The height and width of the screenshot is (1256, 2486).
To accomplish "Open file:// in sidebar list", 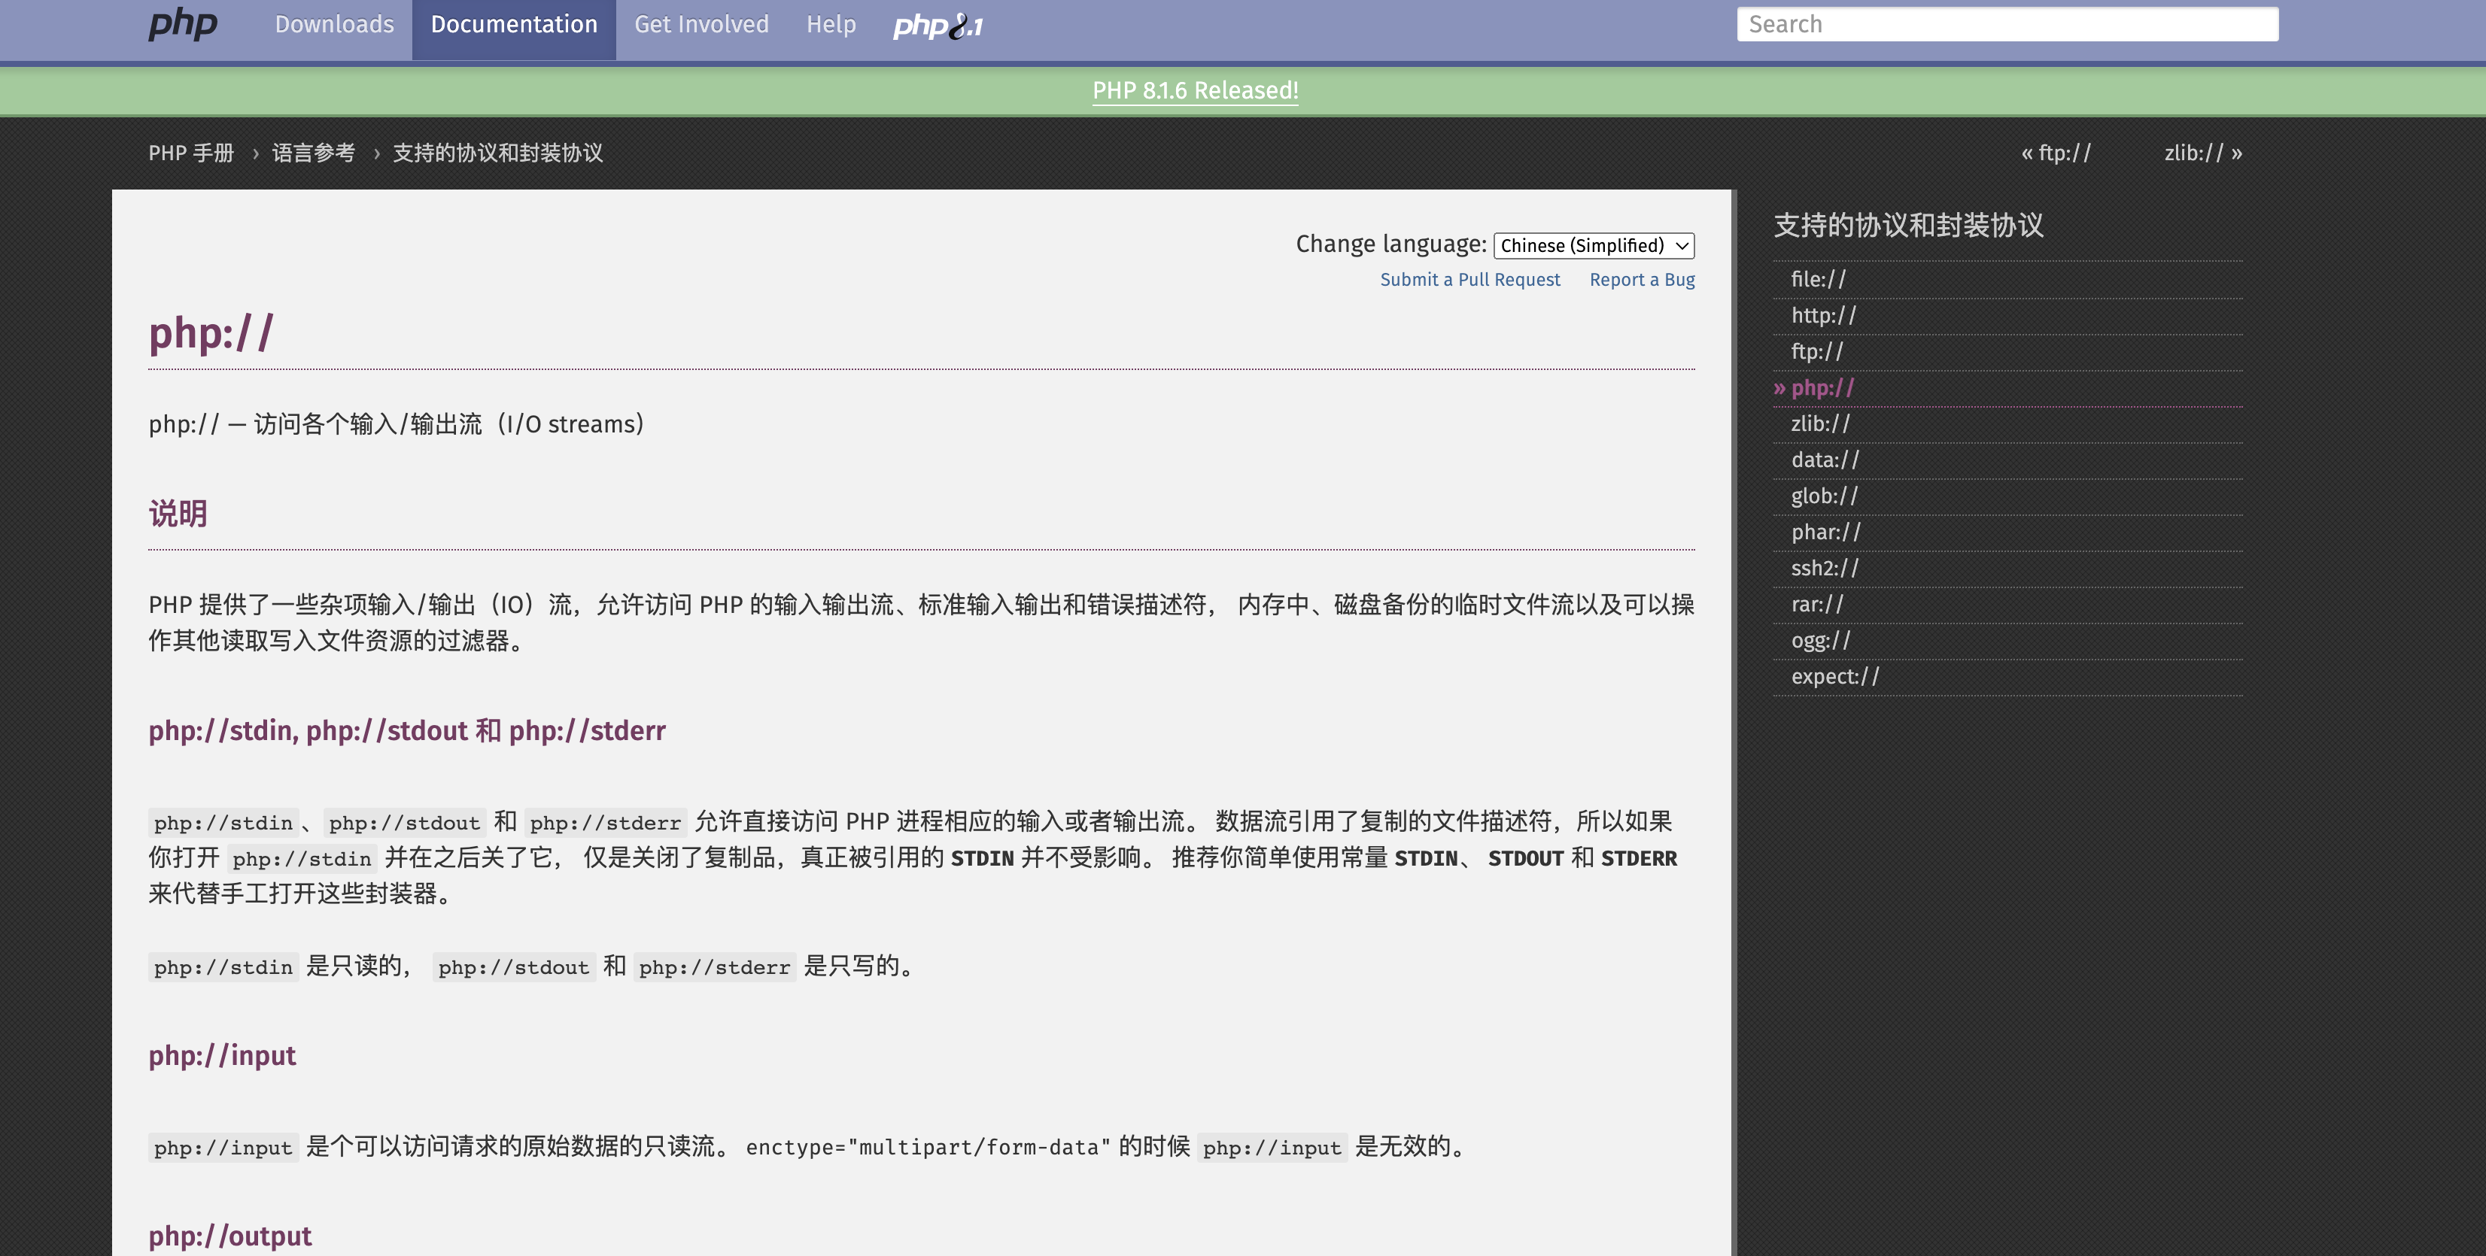I will point(1818,280).
